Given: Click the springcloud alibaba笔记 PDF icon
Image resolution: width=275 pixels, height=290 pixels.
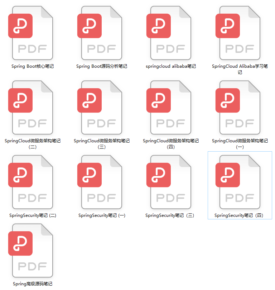Looking at the screenshot, I should [169, 33].
